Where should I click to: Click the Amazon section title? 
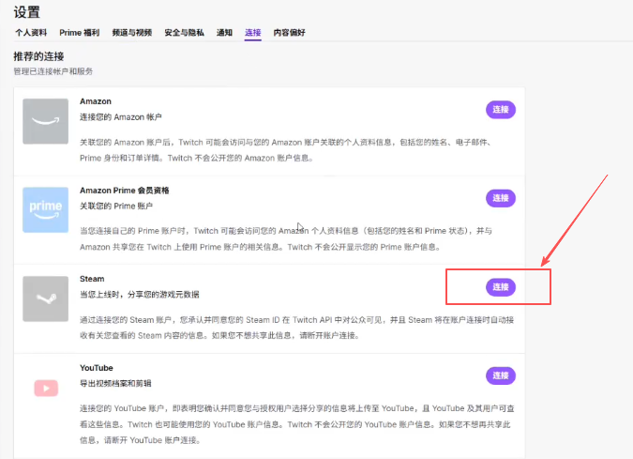pyautogui.click(x=96, y=101)
